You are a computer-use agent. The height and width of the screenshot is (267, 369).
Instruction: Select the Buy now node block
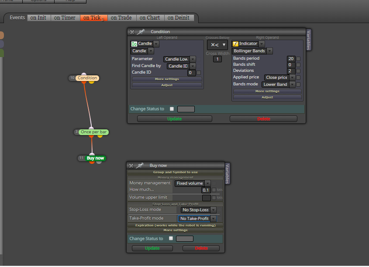(x=95, y=158)
